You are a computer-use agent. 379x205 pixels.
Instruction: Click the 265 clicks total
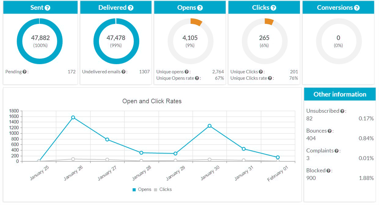click(x=264, y=38)
